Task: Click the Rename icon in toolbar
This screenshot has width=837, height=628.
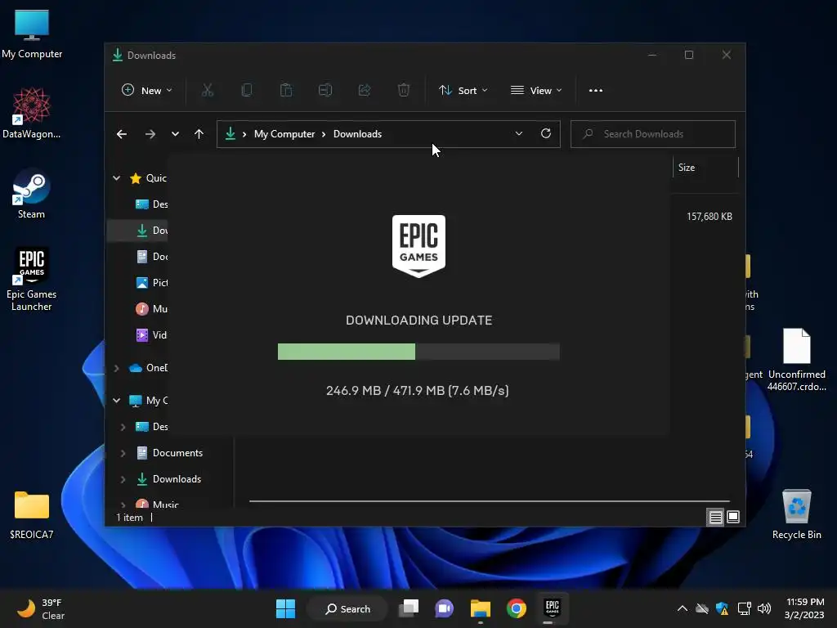Action: tap(325, 90)
